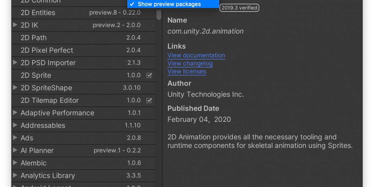Image resolution: width=374 pixels, height=187 pixels.
Task: Click the 2019.3 verified badge
Action: click(x=239, y=8)
